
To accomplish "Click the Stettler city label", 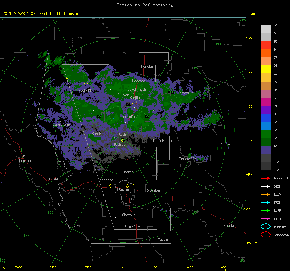I will (188, 93).
